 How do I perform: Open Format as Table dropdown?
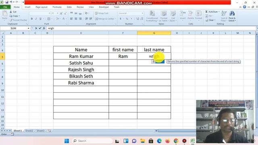click(164, 16)
